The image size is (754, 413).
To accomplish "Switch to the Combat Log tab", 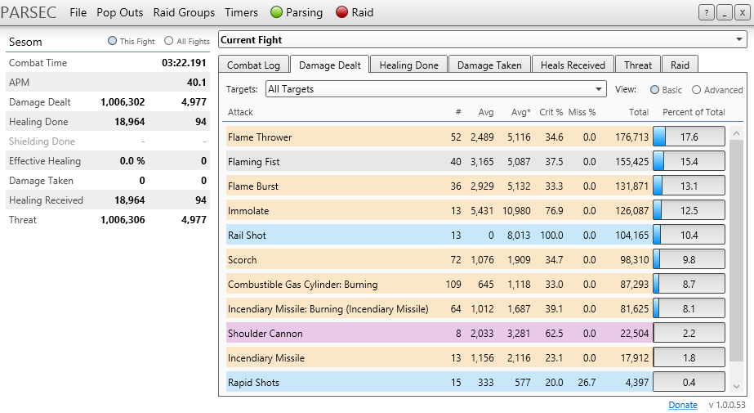I will (253, 65).
